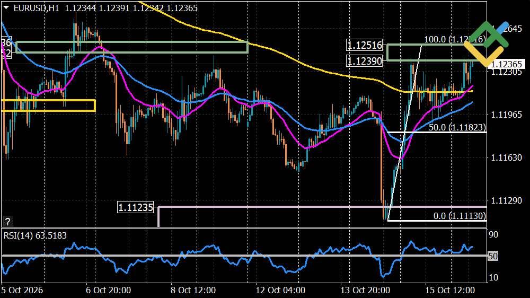Click the 8 Oct 12:00 time label
Viewport: 530px width, 298px height.
click(x=193, y=290)
